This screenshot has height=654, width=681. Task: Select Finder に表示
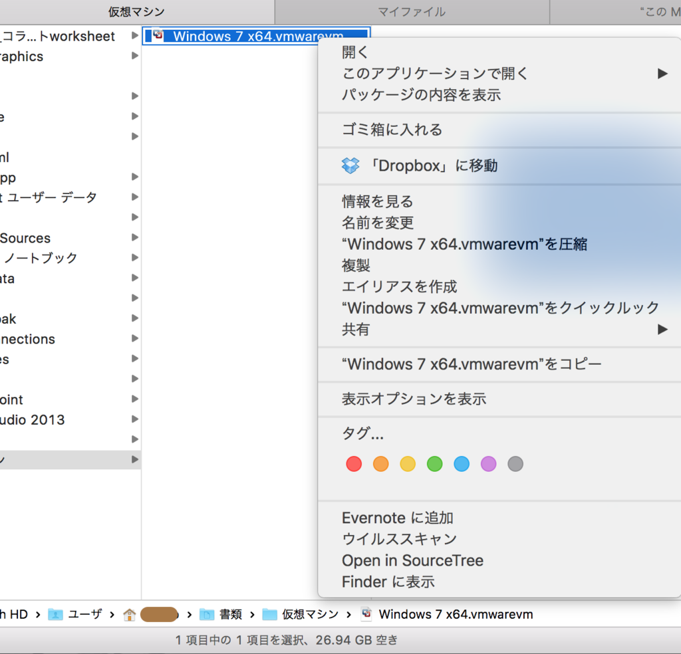(x=499, y=582)
